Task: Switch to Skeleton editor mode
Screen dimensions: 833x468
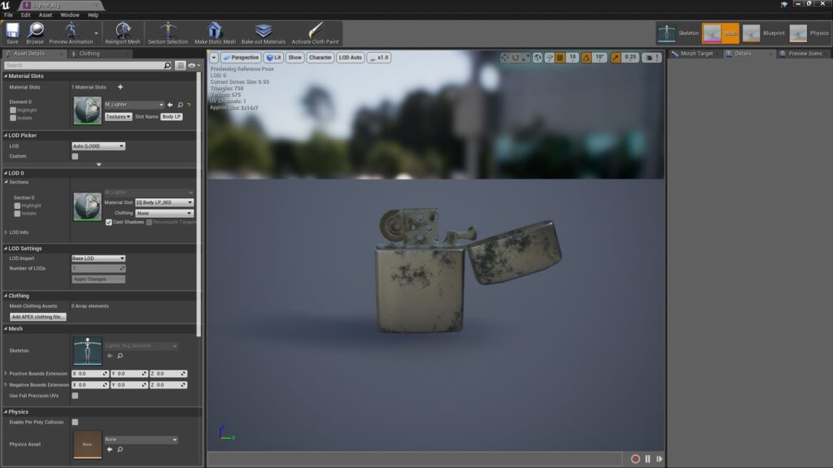Action: click(x=677, y=33)
